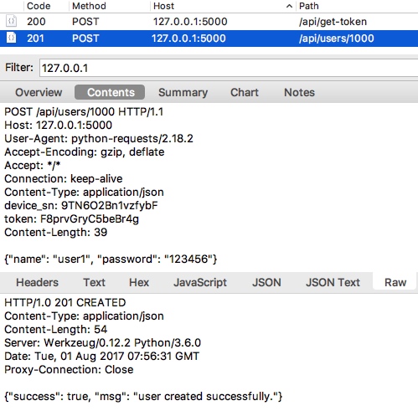Switch response view to JavaScript

(200, 282)
